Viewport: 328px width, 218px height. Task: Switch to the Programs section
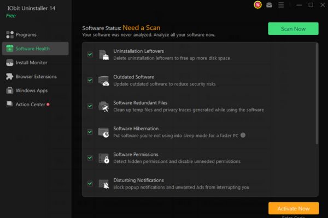click(26, 35)
